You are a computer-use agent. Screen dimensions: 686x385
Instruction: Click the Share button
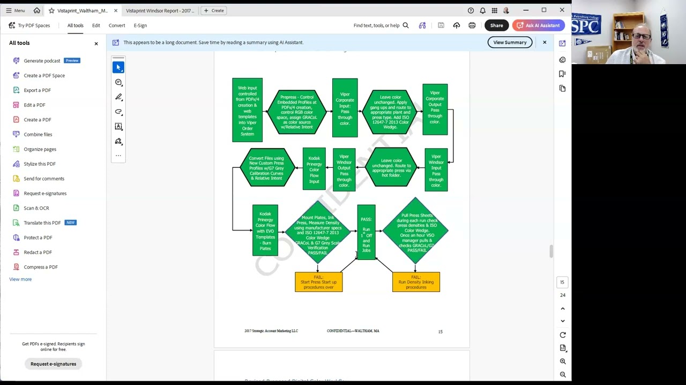tap(497, 25)
